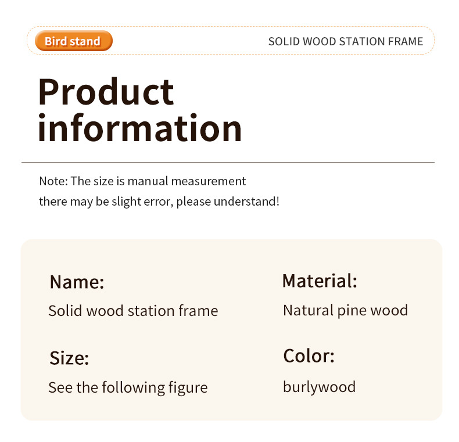Click the Note: prefix text
This screenshot has height=442, width=459.
click(53, 181)
